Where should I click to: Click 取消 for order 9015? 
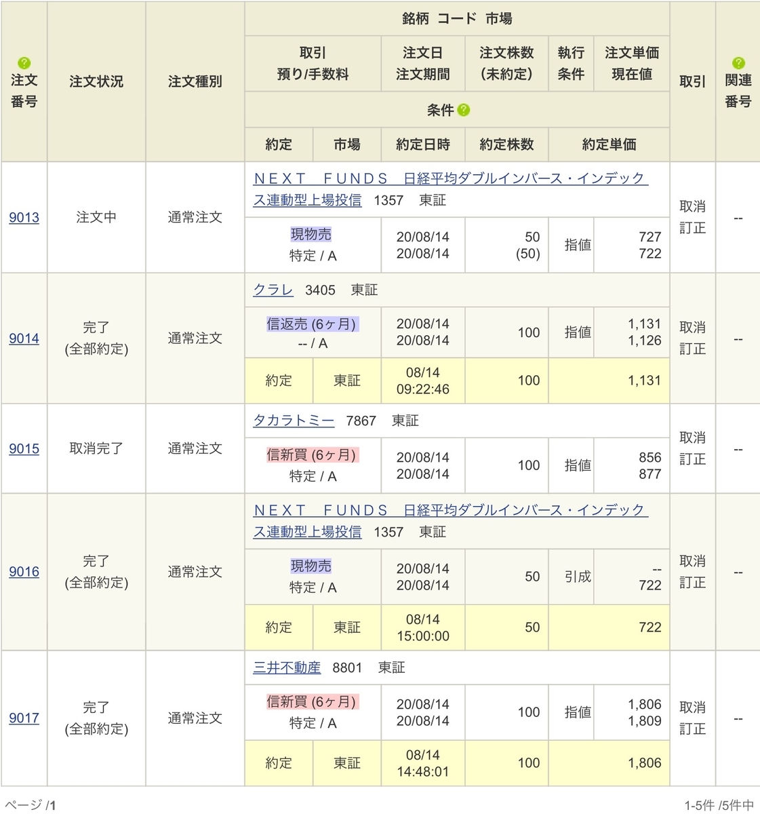tap(692, 438)
